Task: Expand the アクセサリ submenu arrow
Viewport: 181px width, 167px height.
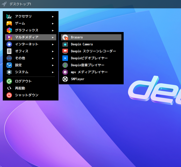Action: pyautogui.click(x=53, y=17)
